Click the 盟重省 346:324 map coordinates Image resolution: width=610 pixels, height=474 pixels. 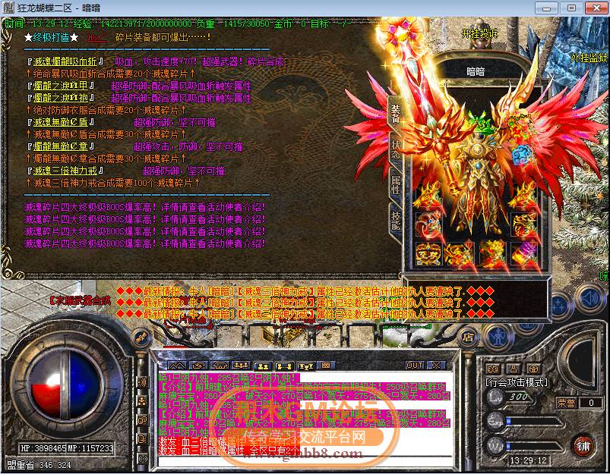pyautogui.click(x=39, y=465)
